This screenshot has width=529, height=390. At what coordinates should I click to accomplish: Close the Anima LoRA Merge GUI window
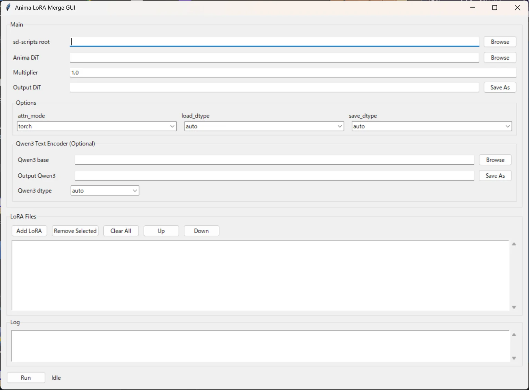(517, 8)
